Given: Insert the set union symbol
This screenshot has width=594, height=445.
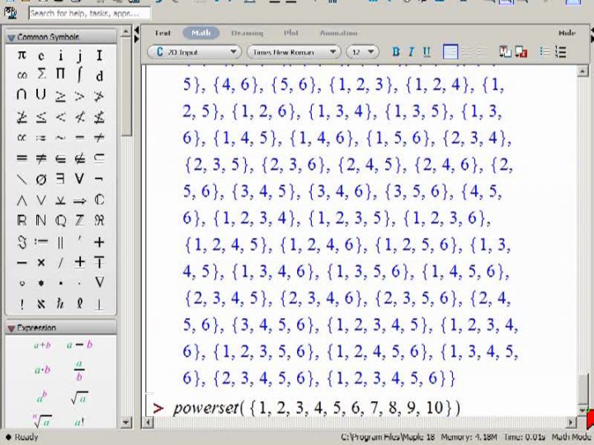Looking at the screenshot, I should pyautogui.click(x=41, y=95).
